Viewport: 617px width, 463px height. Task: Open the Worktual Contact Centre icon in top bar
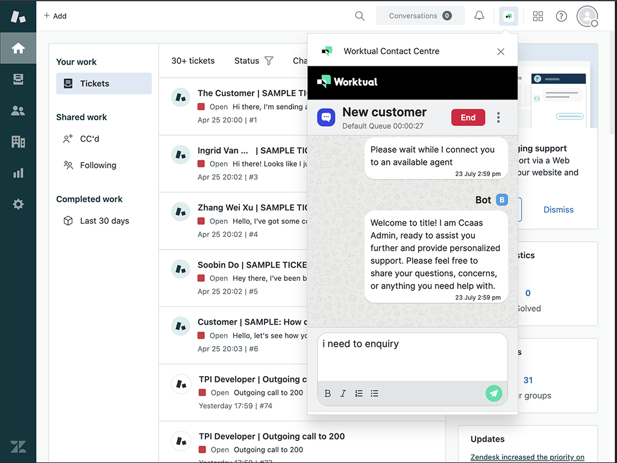(x=508, y=16)
